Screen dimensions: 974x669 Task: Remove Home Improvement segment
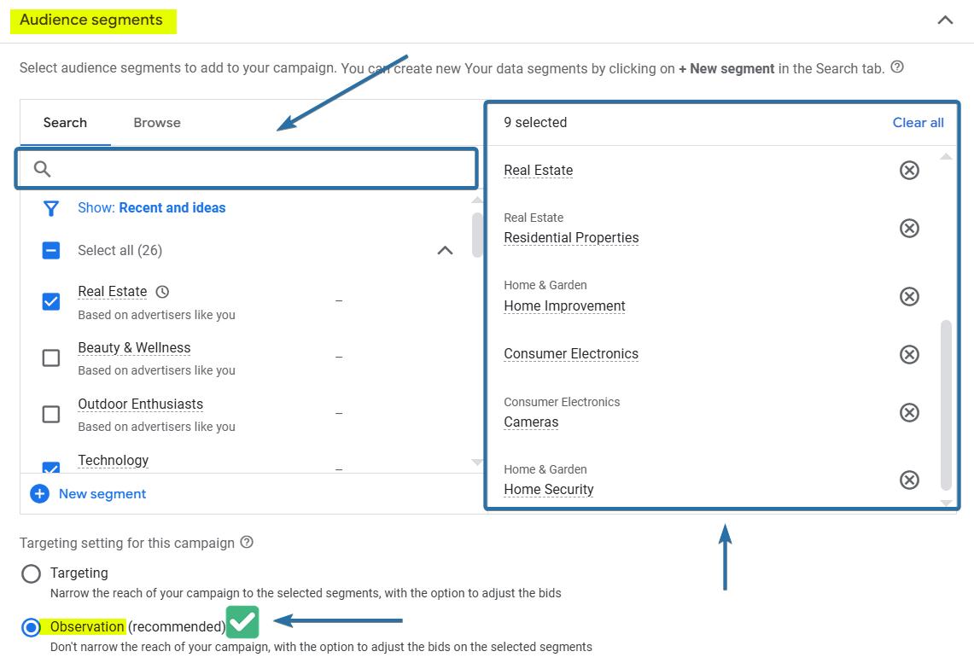click(909, 296)
